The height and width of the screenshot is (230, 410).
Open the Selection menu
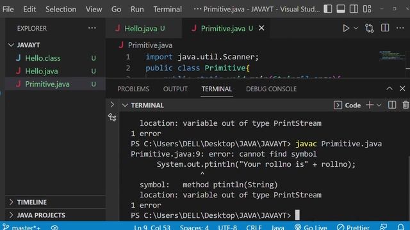(61, 9)
